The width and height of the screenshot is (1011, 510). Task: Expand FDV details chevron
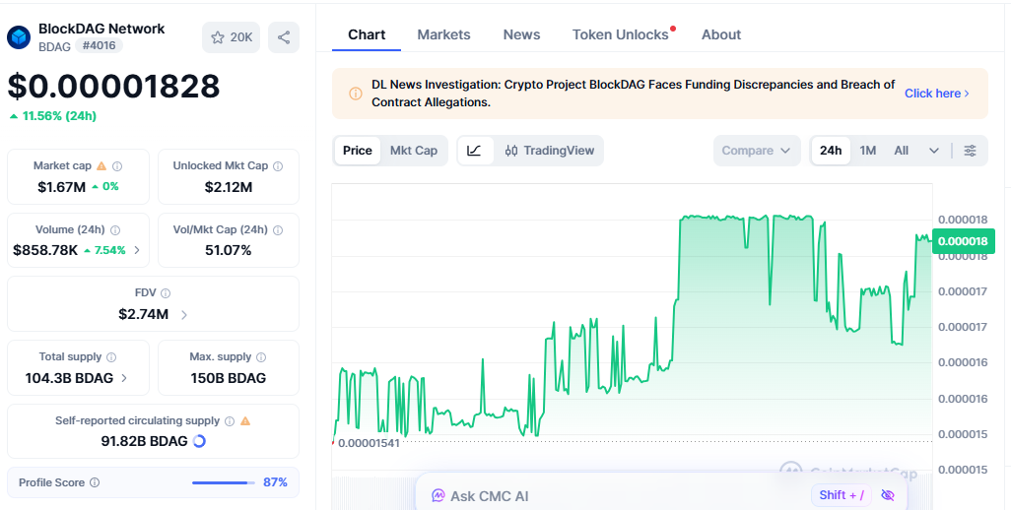pos(184,315)
